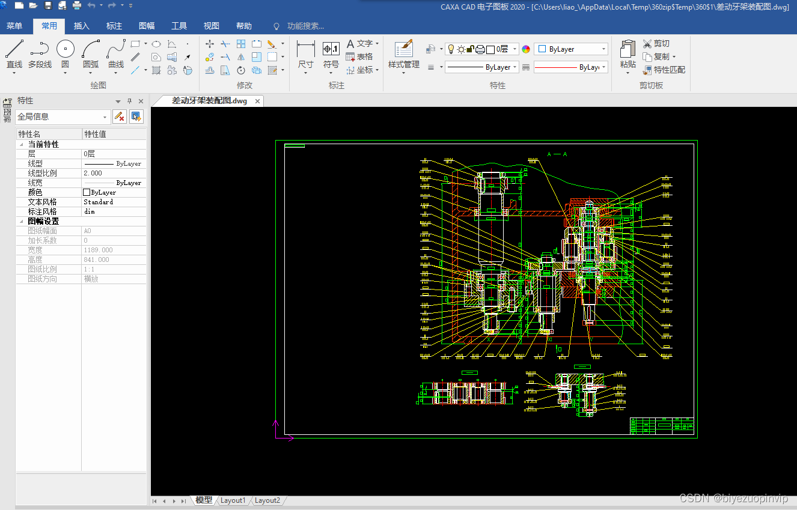Select the parallel lines tool
The width and height of the screenshot is (797, 510).
click(136, 57)
